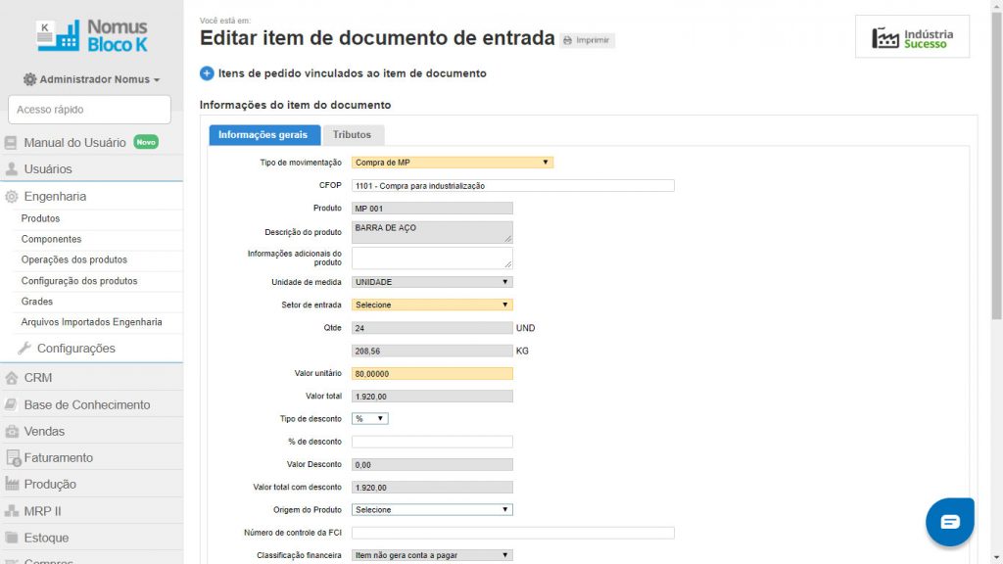Select the Informações gerais tab
The height and width of the screenshot is (564, 1003).
click(x=263, y=135)
